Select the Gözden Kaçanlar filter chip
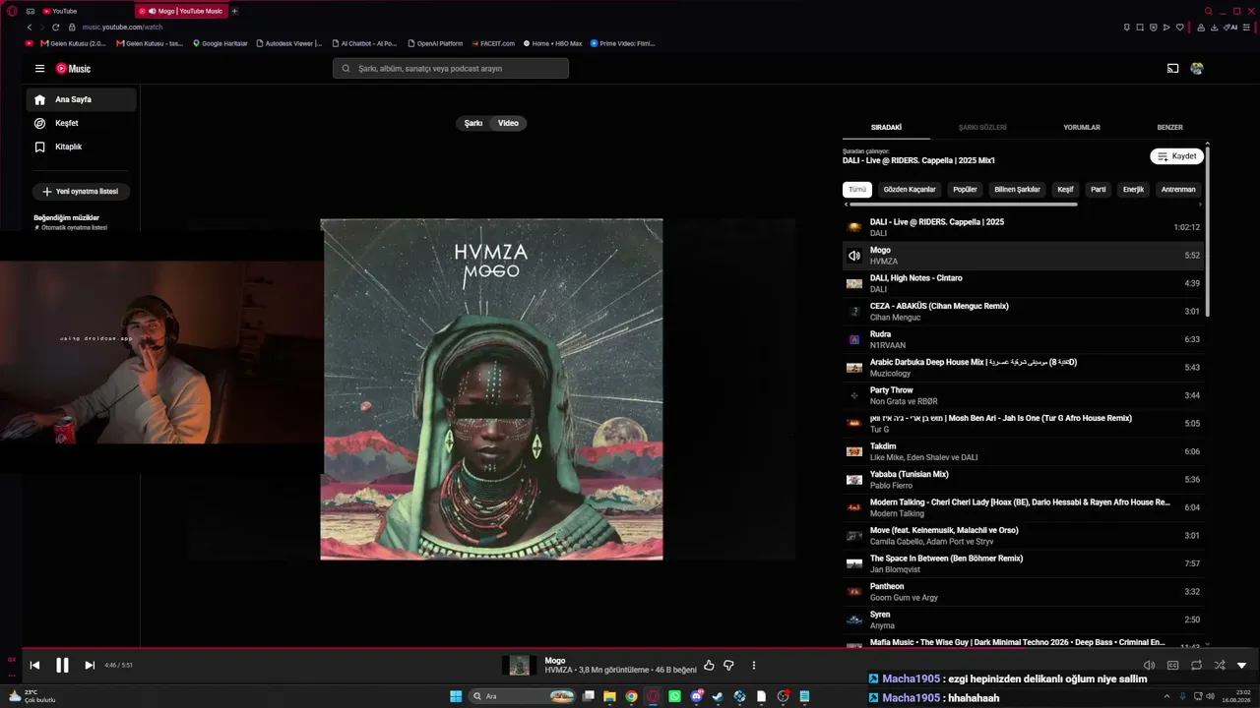 coord(910,190)
